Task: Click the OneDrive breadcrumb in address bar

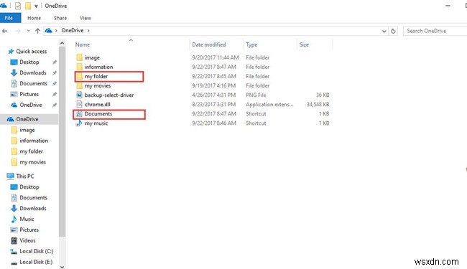Action: click(x=73, y=30)
